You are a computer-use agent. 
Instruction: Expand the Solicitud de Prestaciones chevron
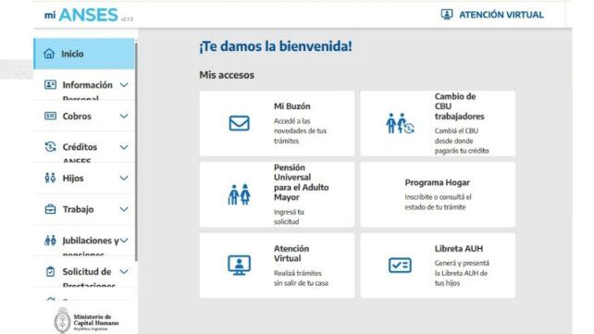(124, 271)
